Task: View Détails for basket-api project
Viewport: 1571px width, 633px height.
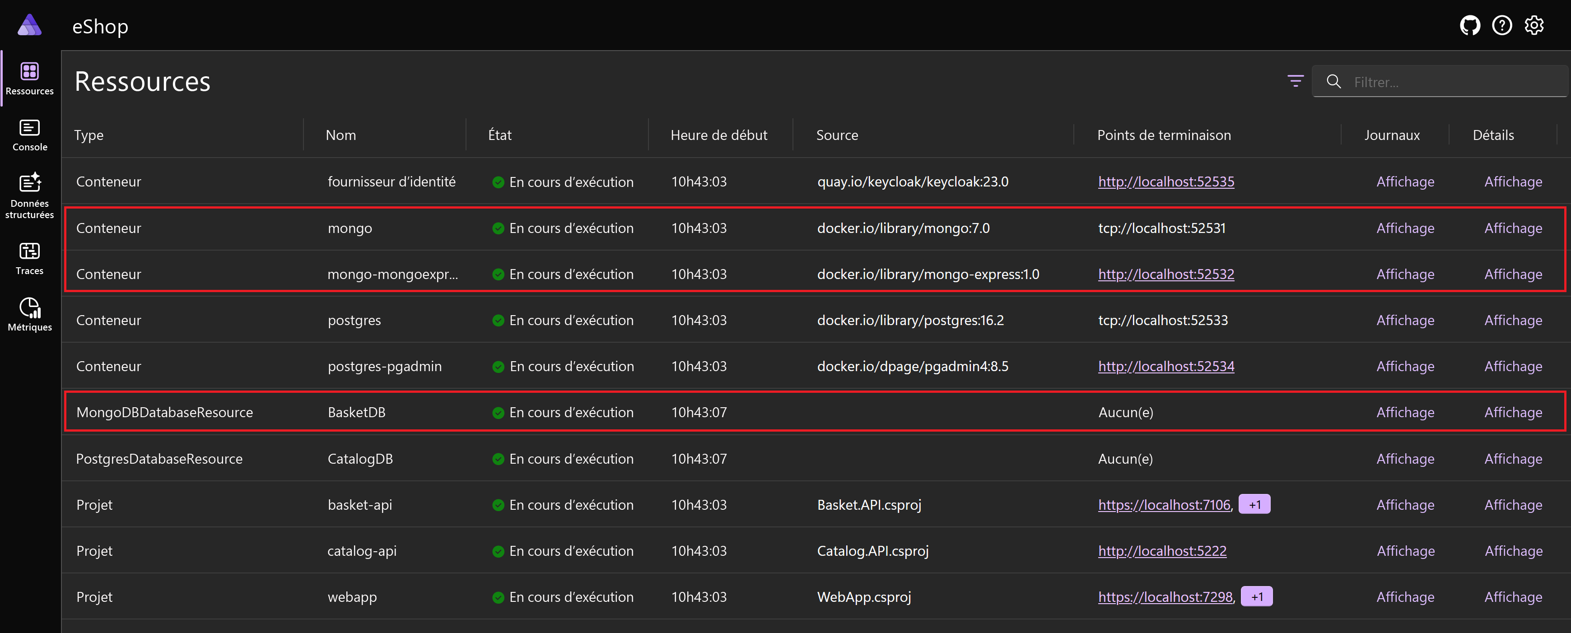Action: click(1513, 505)
